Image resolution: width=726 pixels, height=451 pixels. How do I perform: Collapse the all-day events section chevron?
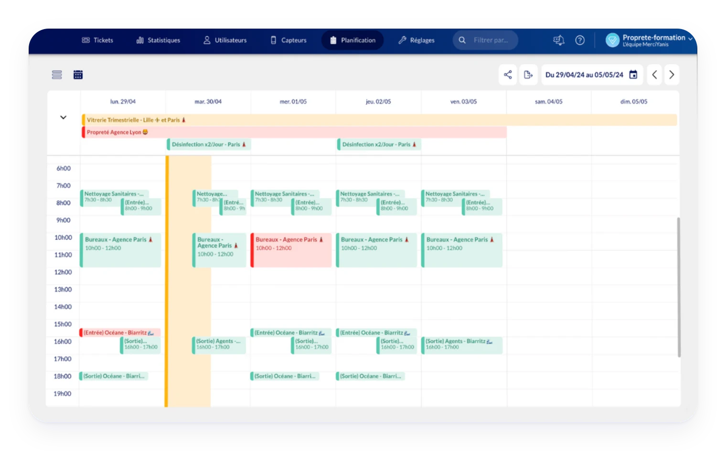63,117
